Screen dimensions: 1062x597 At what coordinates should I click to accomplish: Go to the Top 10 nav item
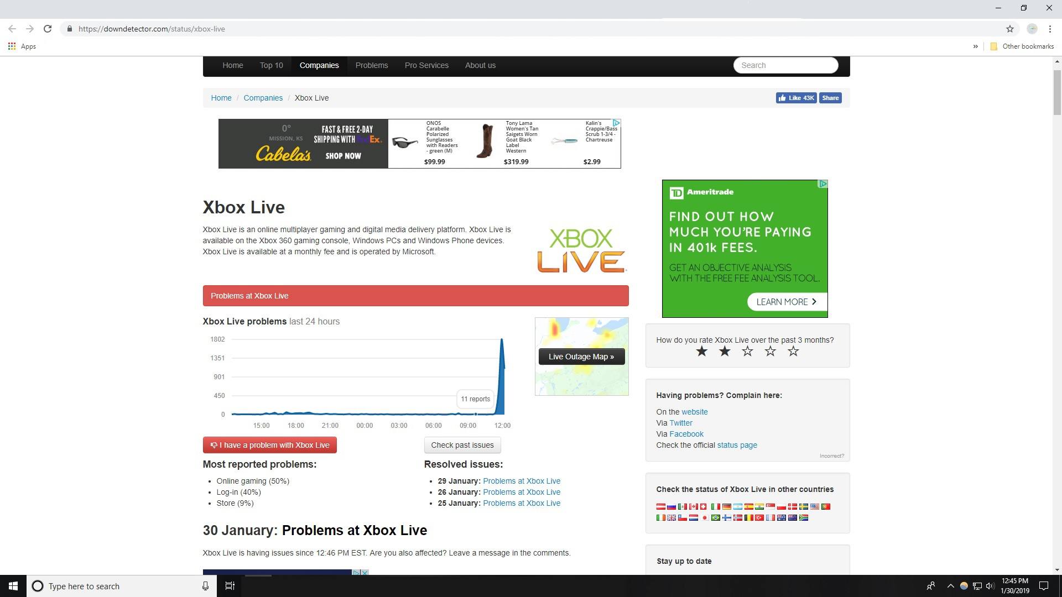tap(272, 65)
